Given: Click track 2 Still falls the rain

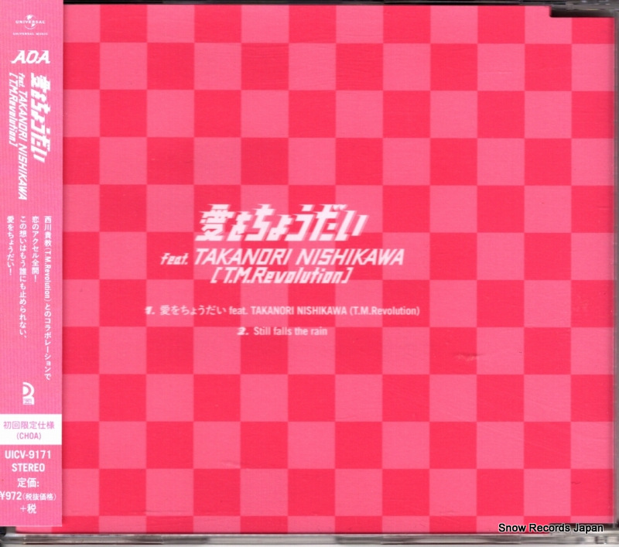Looking at the screenshot, I should point(282,330).
